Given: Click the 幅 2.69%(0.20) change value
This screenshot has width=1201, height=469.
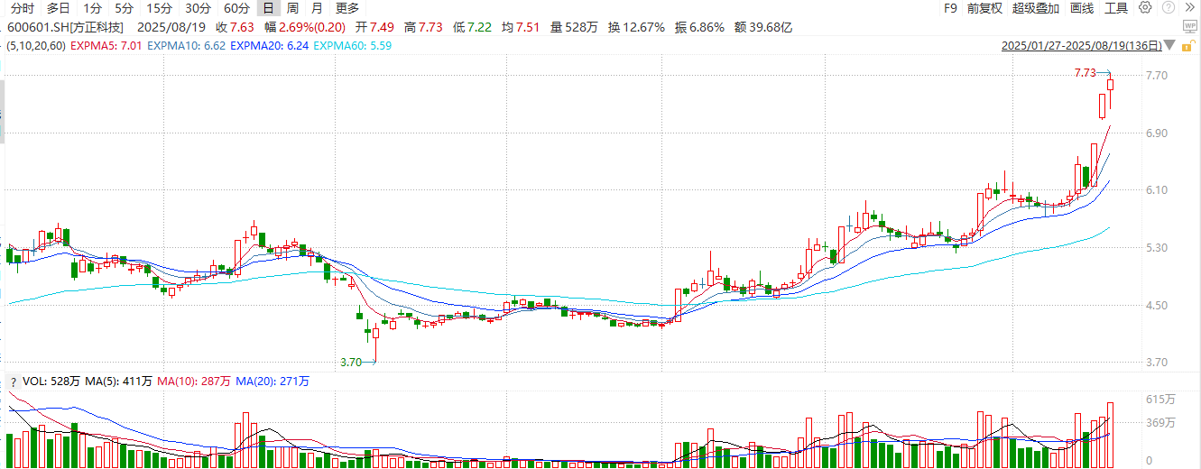Looking at the screenshot, I should pyautogui.click(x=306, y=27).
